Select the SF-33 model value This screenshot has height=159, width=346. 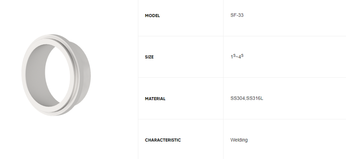(237, 15)
